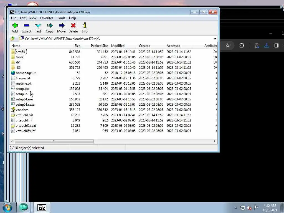Select the setup64.exe file name
Screen dimensions: 284x213
pos(24,99)
